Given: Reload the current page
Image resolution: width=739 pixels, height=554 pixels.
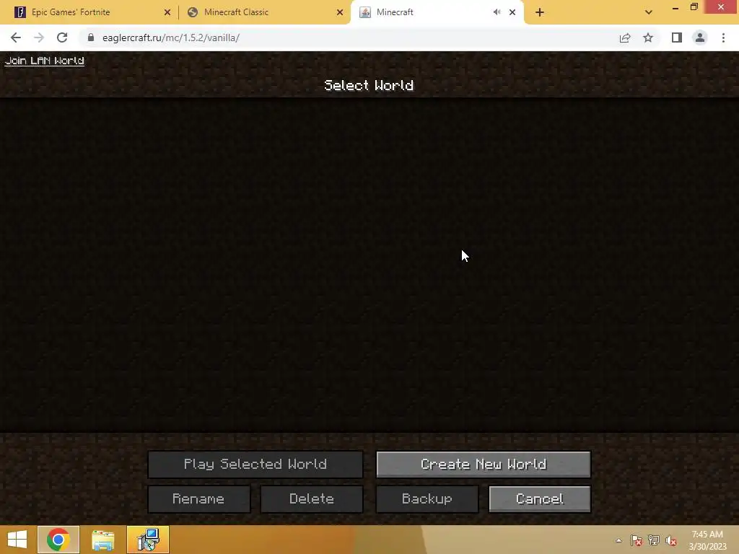Looking at the screenshot, I should (x=62, y=38).
